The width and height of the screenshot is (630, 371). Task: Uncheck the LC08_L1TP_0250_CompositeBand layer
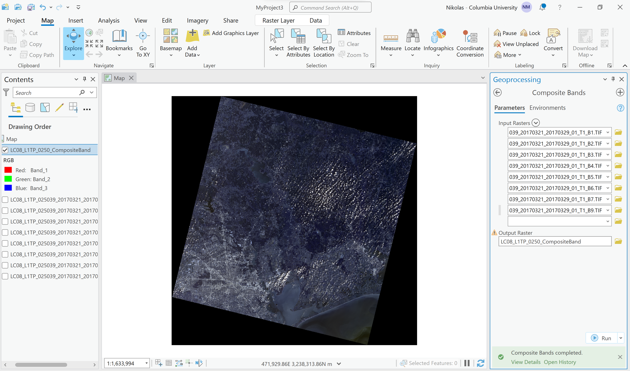click(5, 150)
